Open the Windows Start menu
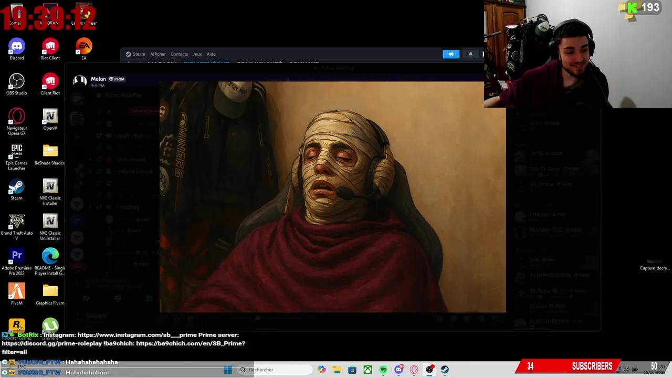Screen dimensions: 672x378 pyautogui.click(x=227, y=370)
